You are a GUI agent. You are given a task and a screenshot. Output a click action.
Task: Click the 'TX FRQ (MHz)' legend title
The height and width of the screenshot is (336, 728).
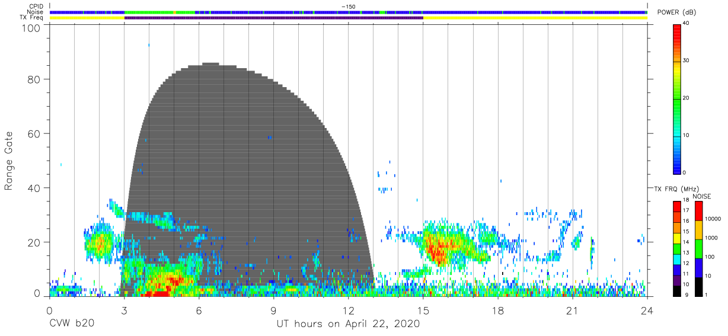click(x=676, y=189)
